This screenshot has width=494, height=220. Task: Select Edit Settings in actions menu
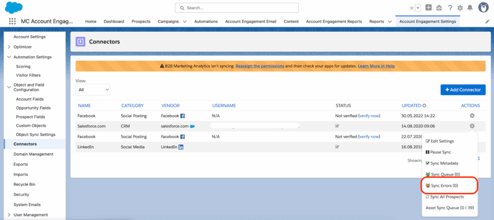pyautogui.click(x=440, y=141)
